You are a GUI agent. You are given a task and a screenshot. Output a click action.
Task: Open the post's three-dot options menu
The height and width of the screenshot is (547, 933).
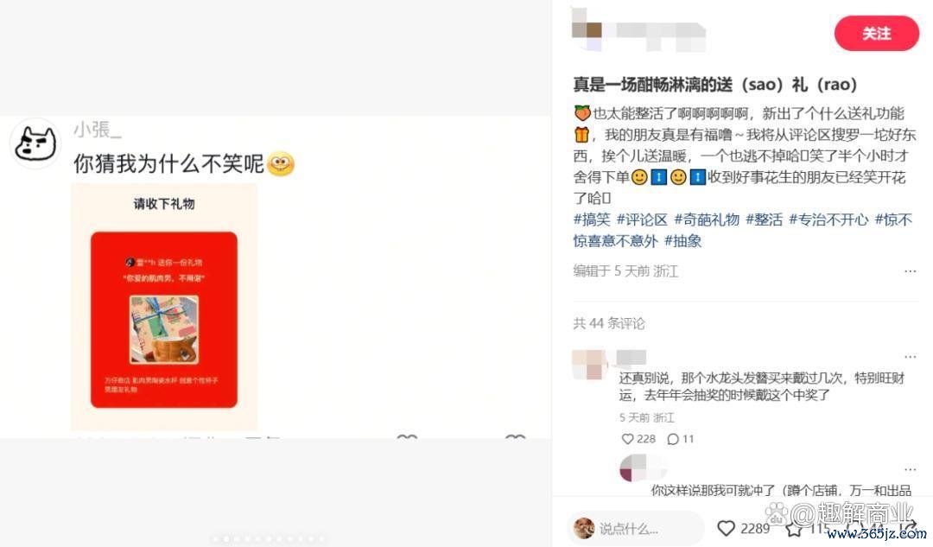(x=910, y=270)
